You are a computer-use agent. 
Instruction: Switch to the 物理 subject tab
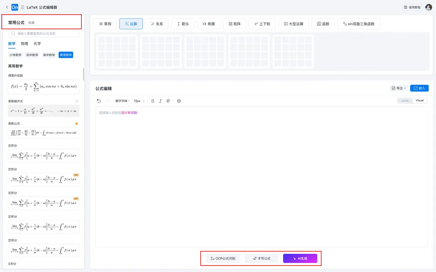coord(24,44)
